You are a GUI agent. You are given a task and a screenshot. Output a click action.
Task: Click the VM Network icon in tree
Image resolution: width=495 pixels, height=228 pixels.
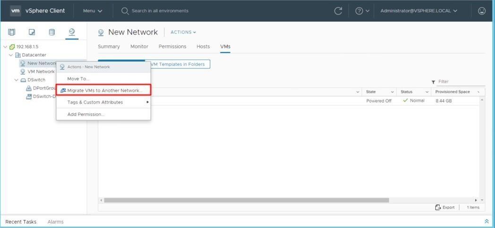point(23,72)
